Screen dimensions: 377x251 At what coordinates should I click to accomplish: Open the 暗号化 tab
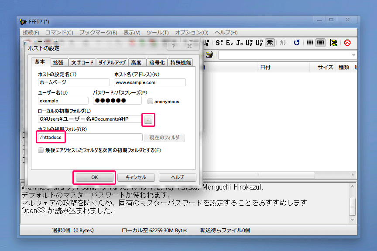[157, 62]
